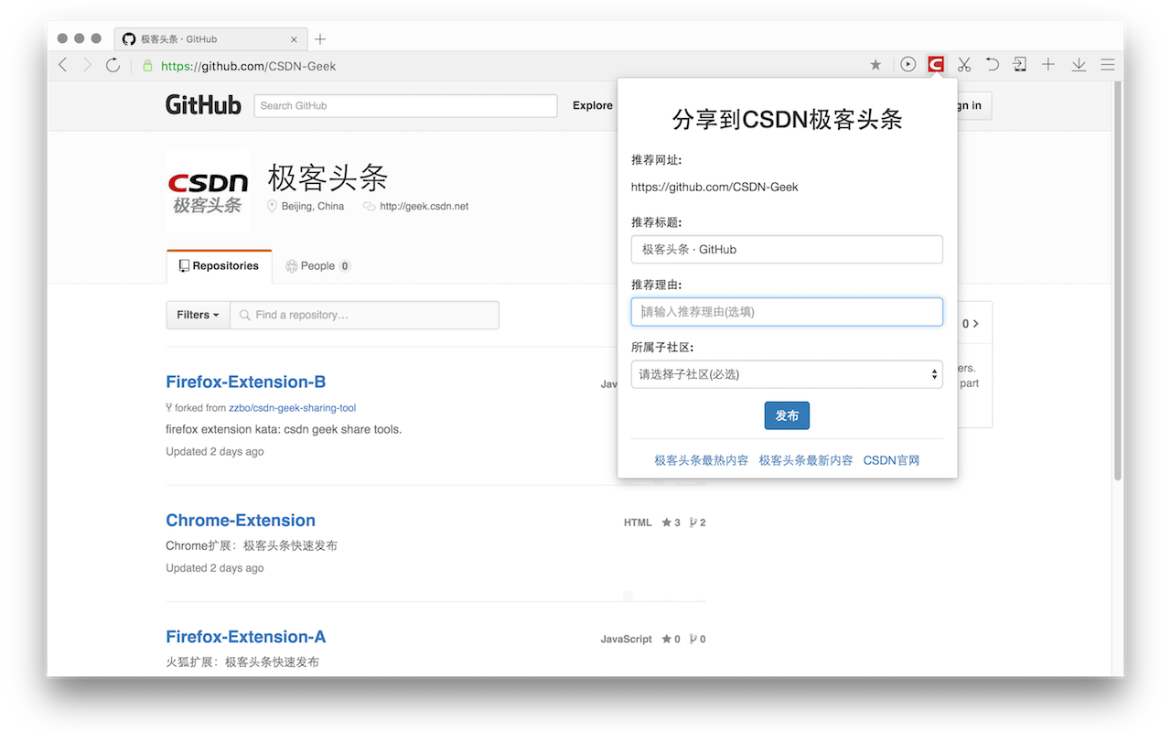Click the undo arrow toolbar icon
This screenshot has width=1171, height=732.
(992, 64)
